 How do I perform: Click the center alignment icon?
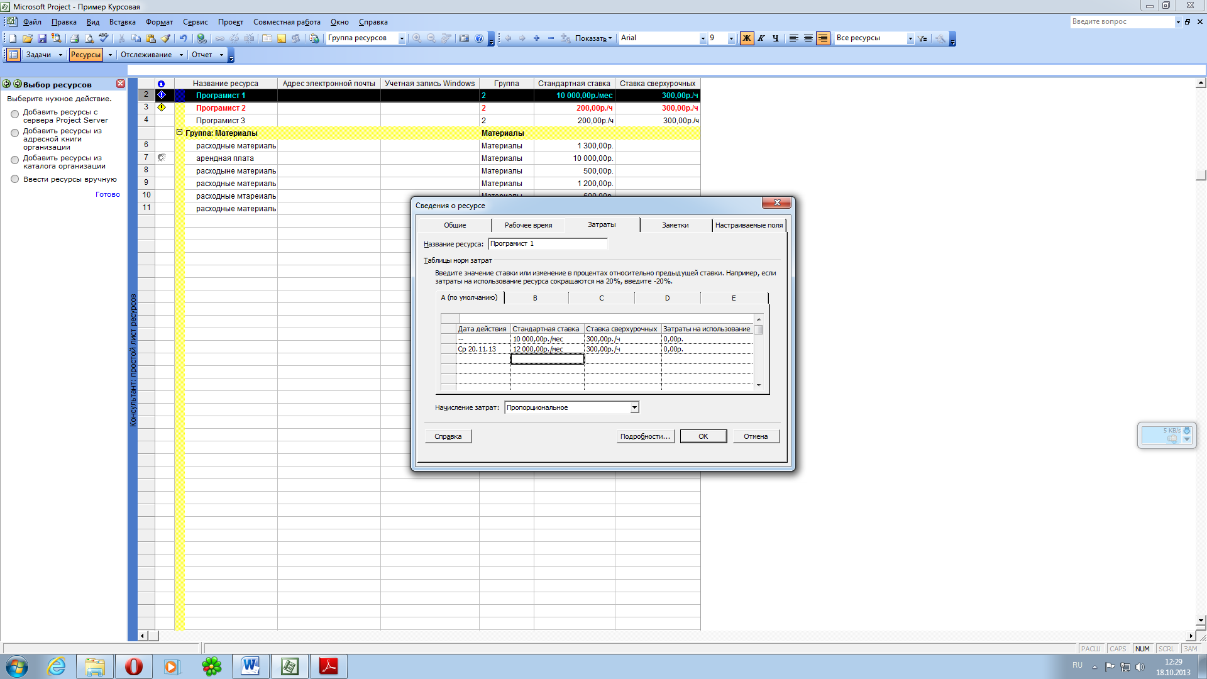(x=808, y=38)
